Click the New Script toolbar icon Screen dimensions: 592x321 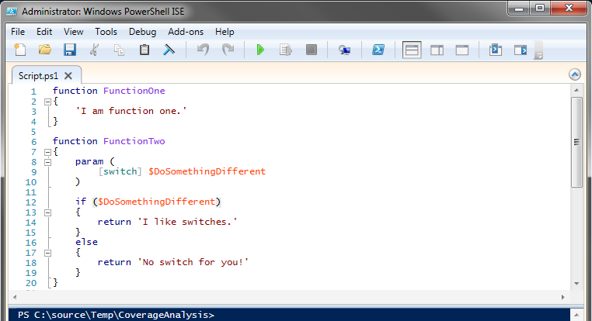coord(20,50)
